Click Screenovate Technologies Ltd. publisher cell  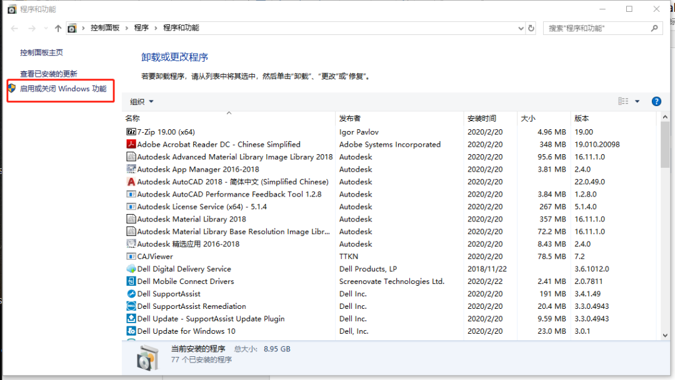click(x=391, y=281)
